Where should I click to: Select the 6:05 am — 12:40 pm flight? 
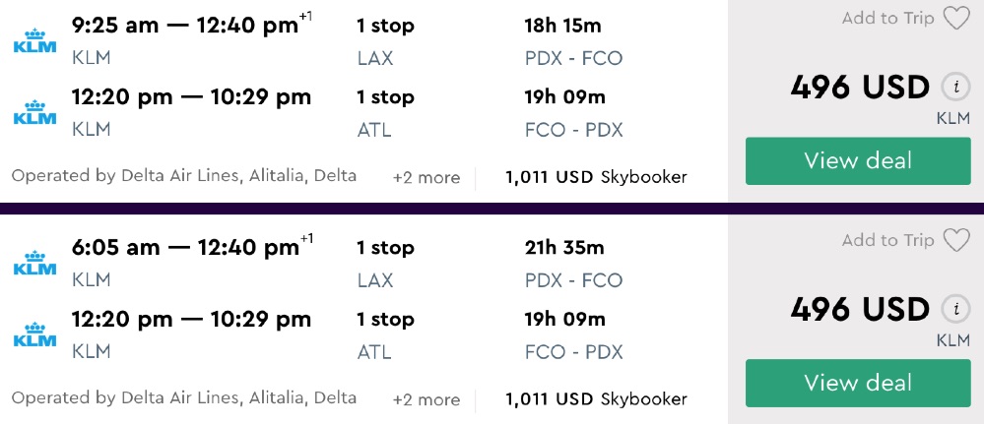[185, 248]
